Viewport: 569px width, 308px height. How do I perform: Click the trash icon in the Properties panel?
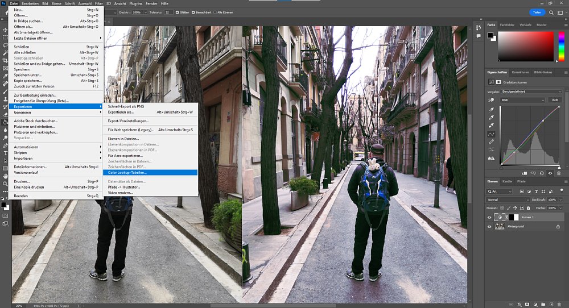click(559, 173)
